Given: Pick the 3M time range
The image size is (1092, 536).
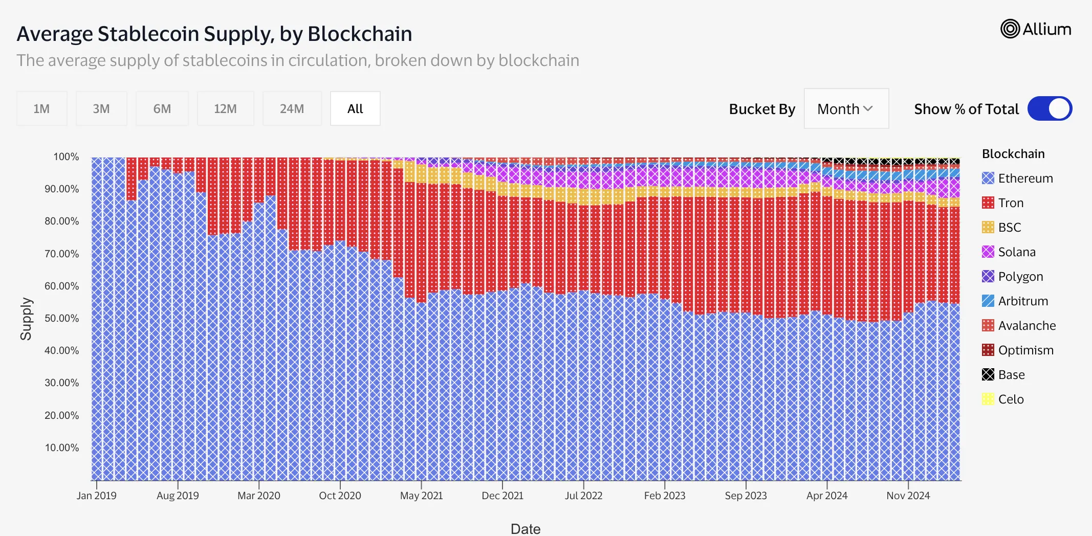Looking at the screenshot, I should [x=101, y=108].
